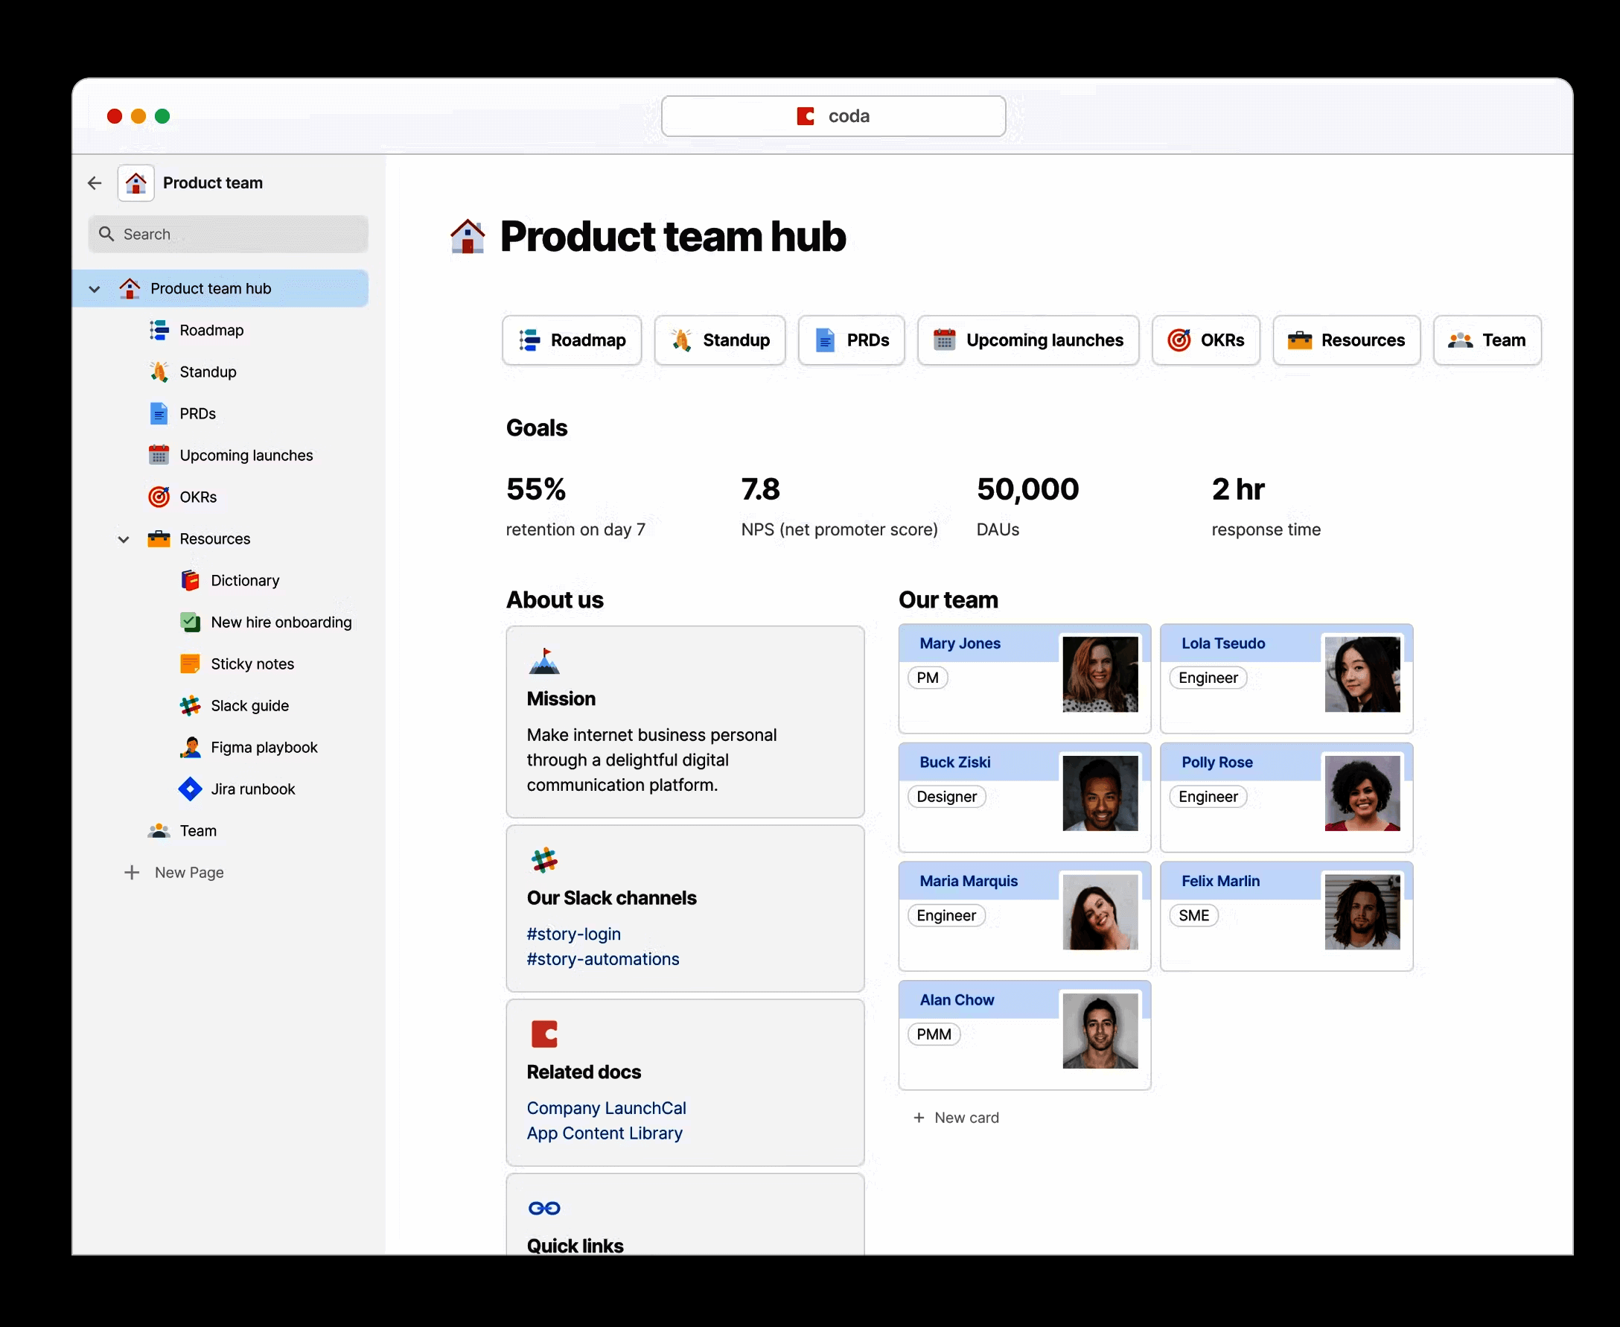Collapse the Resources section chevron
This screenshot has width=1620, height=1327.
point(124,539)
